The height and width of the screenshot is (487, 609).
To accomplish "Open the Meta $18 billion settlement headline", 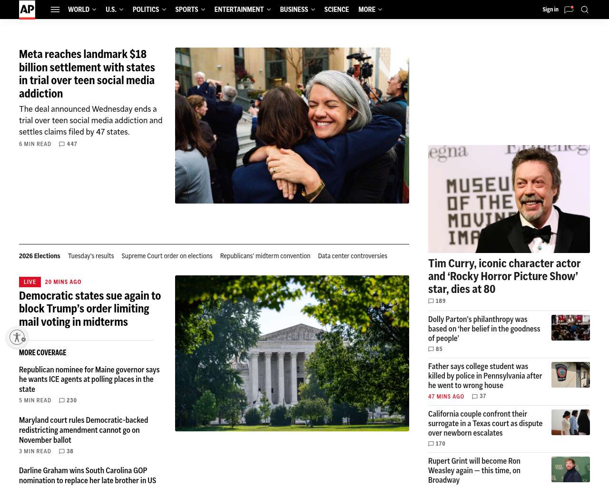I will tap(87, 74).
